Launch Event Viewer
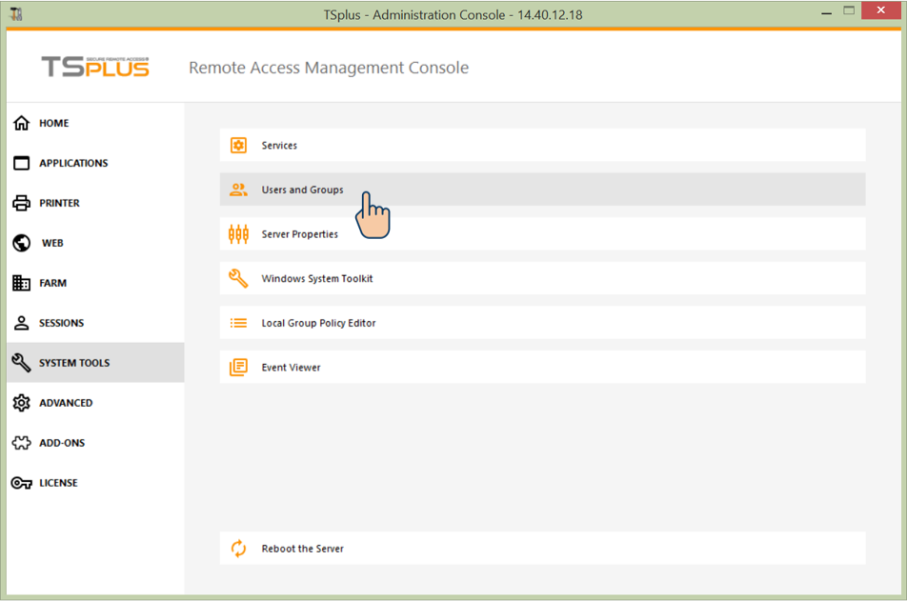907x601 pixels. pos(543,368)
